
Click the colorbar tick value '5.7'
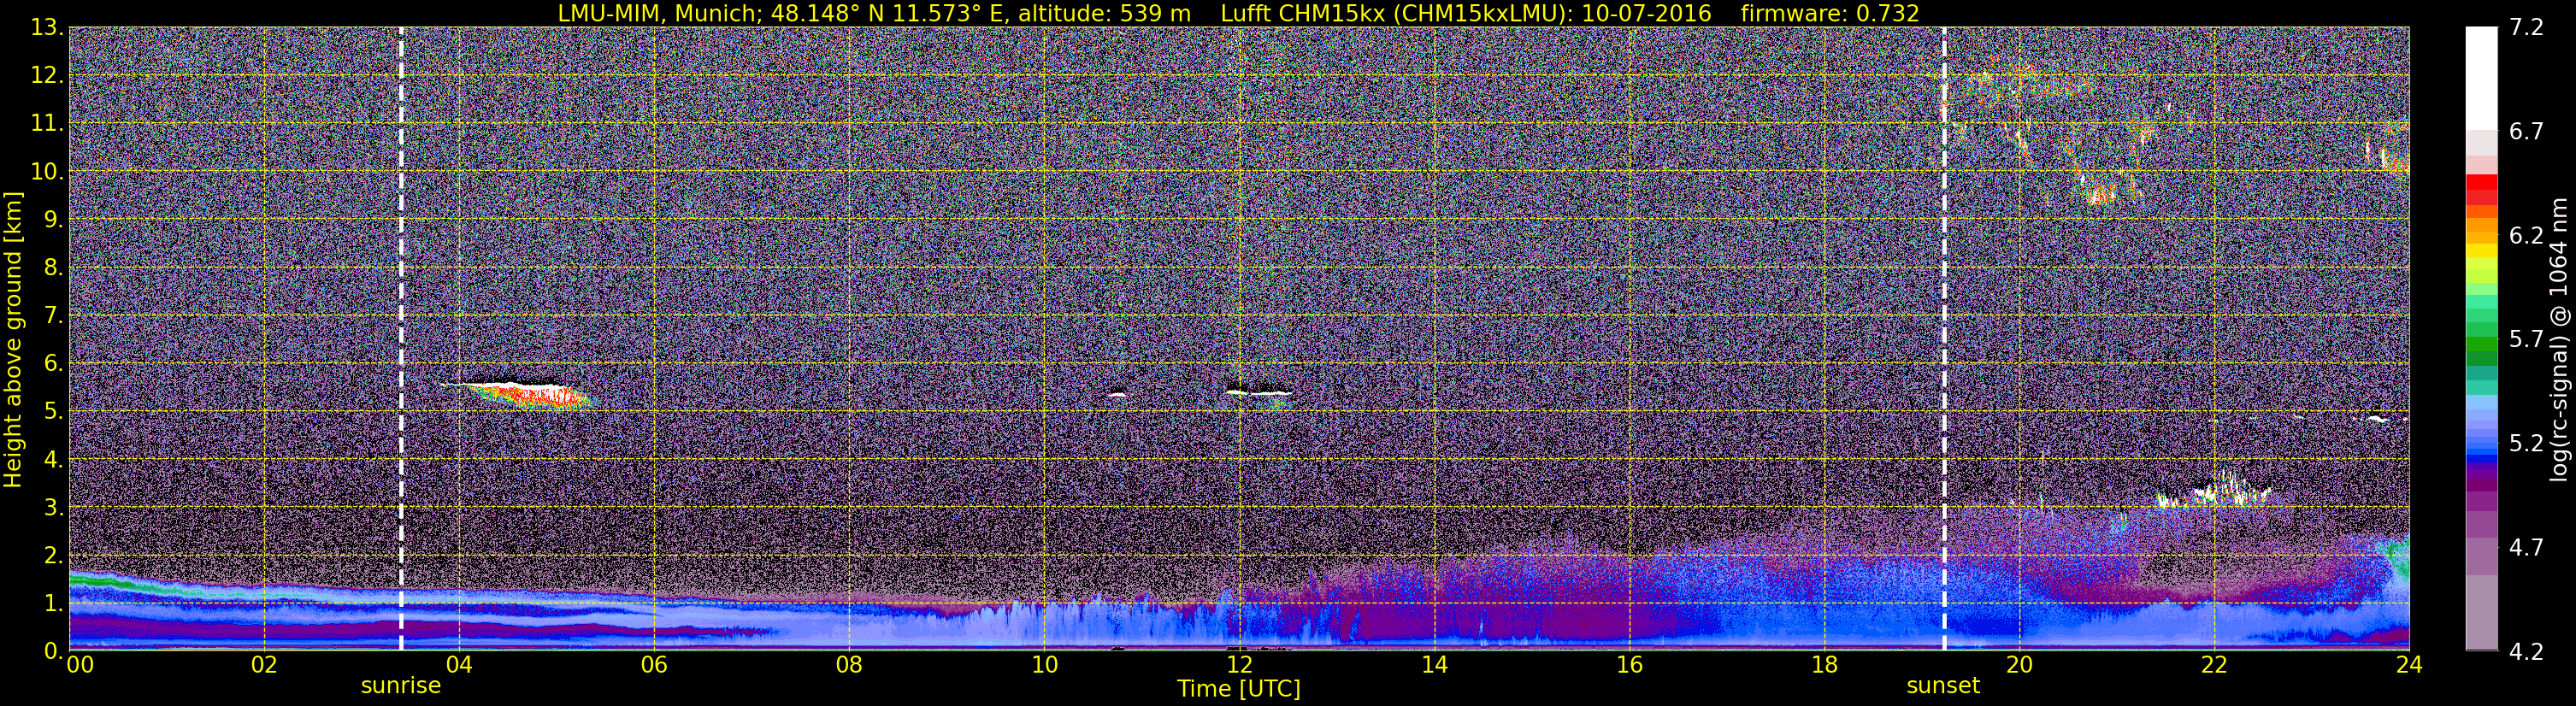[x=2526, y=340]
